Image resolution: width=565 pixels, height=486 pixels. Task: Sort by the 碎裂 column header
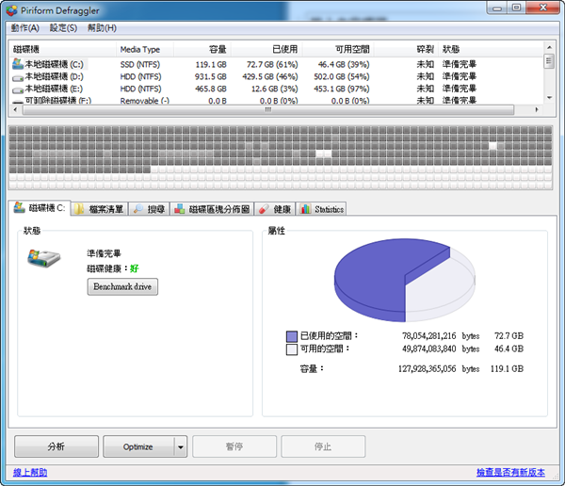406,49
